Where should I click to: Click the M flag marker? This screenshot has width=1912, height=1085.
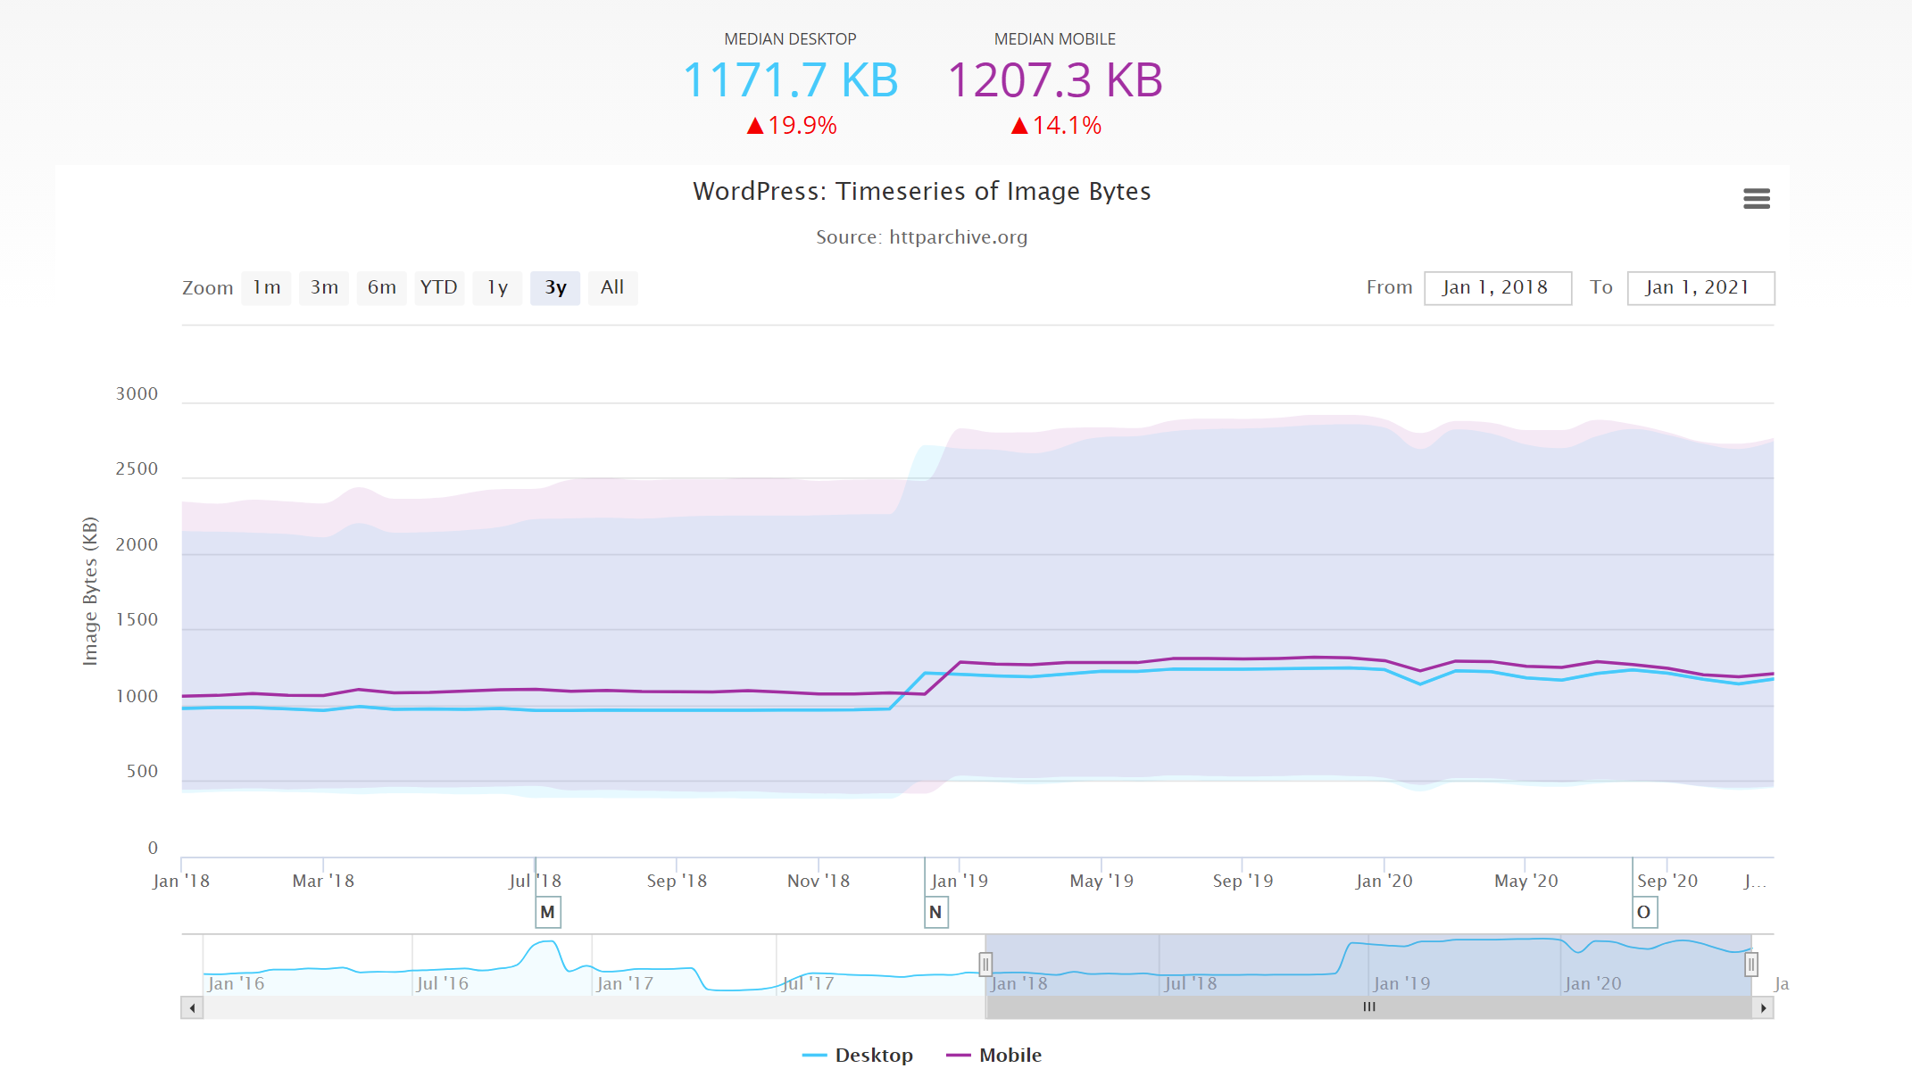coord(548,912)
